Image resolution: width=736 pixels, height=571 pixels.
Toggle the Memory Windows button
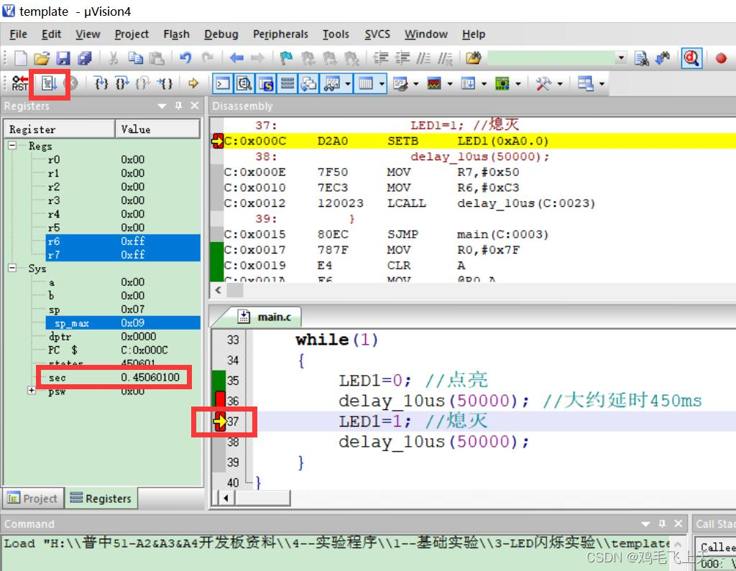(x=366, y=83)
